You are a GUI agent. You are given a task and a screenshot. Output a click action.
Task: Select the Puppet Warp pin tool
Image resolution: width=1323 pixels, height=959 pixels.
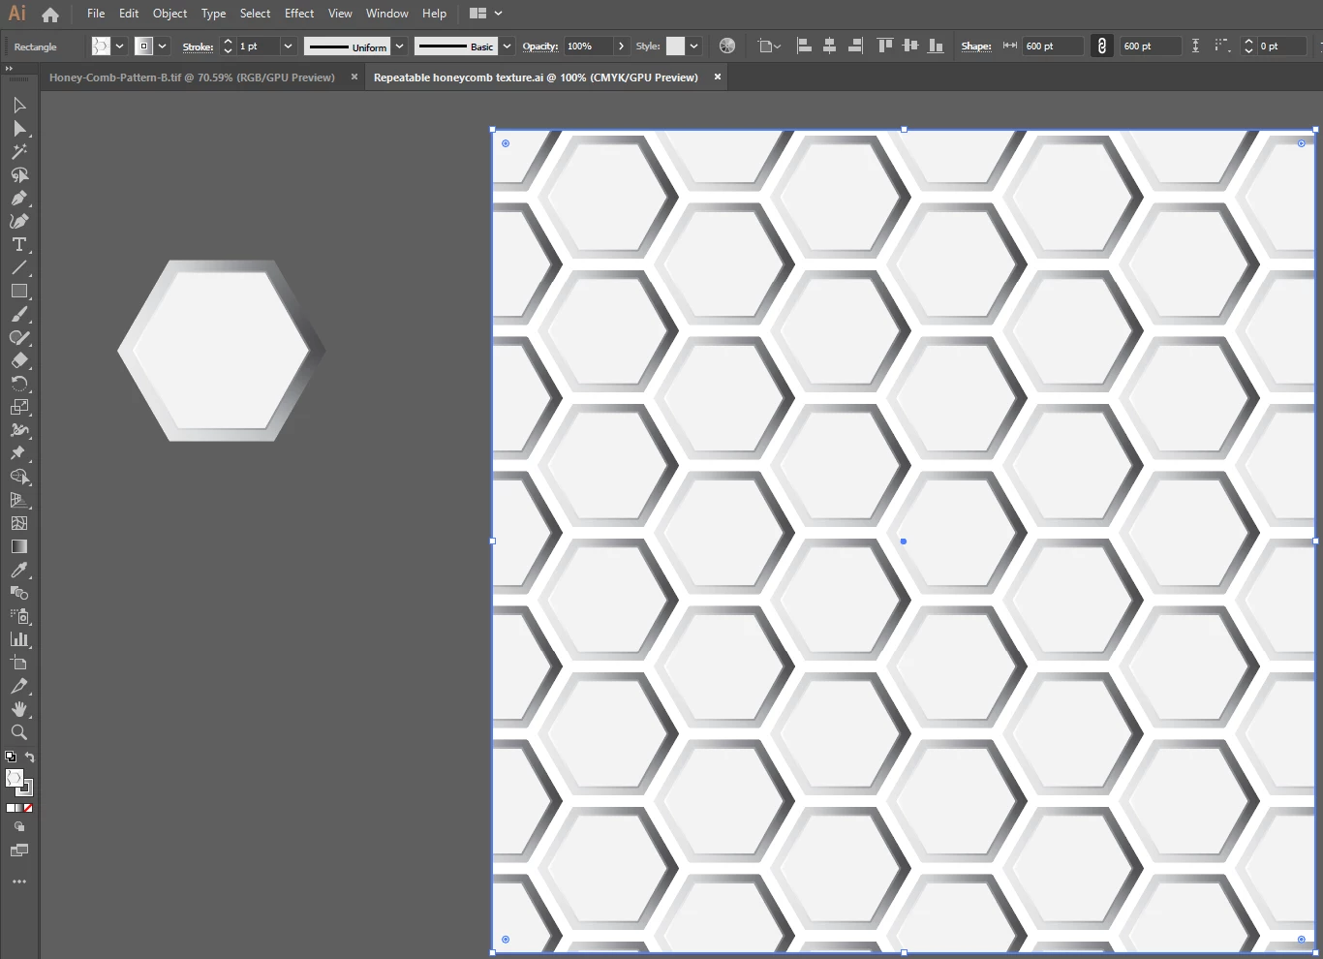18,453
